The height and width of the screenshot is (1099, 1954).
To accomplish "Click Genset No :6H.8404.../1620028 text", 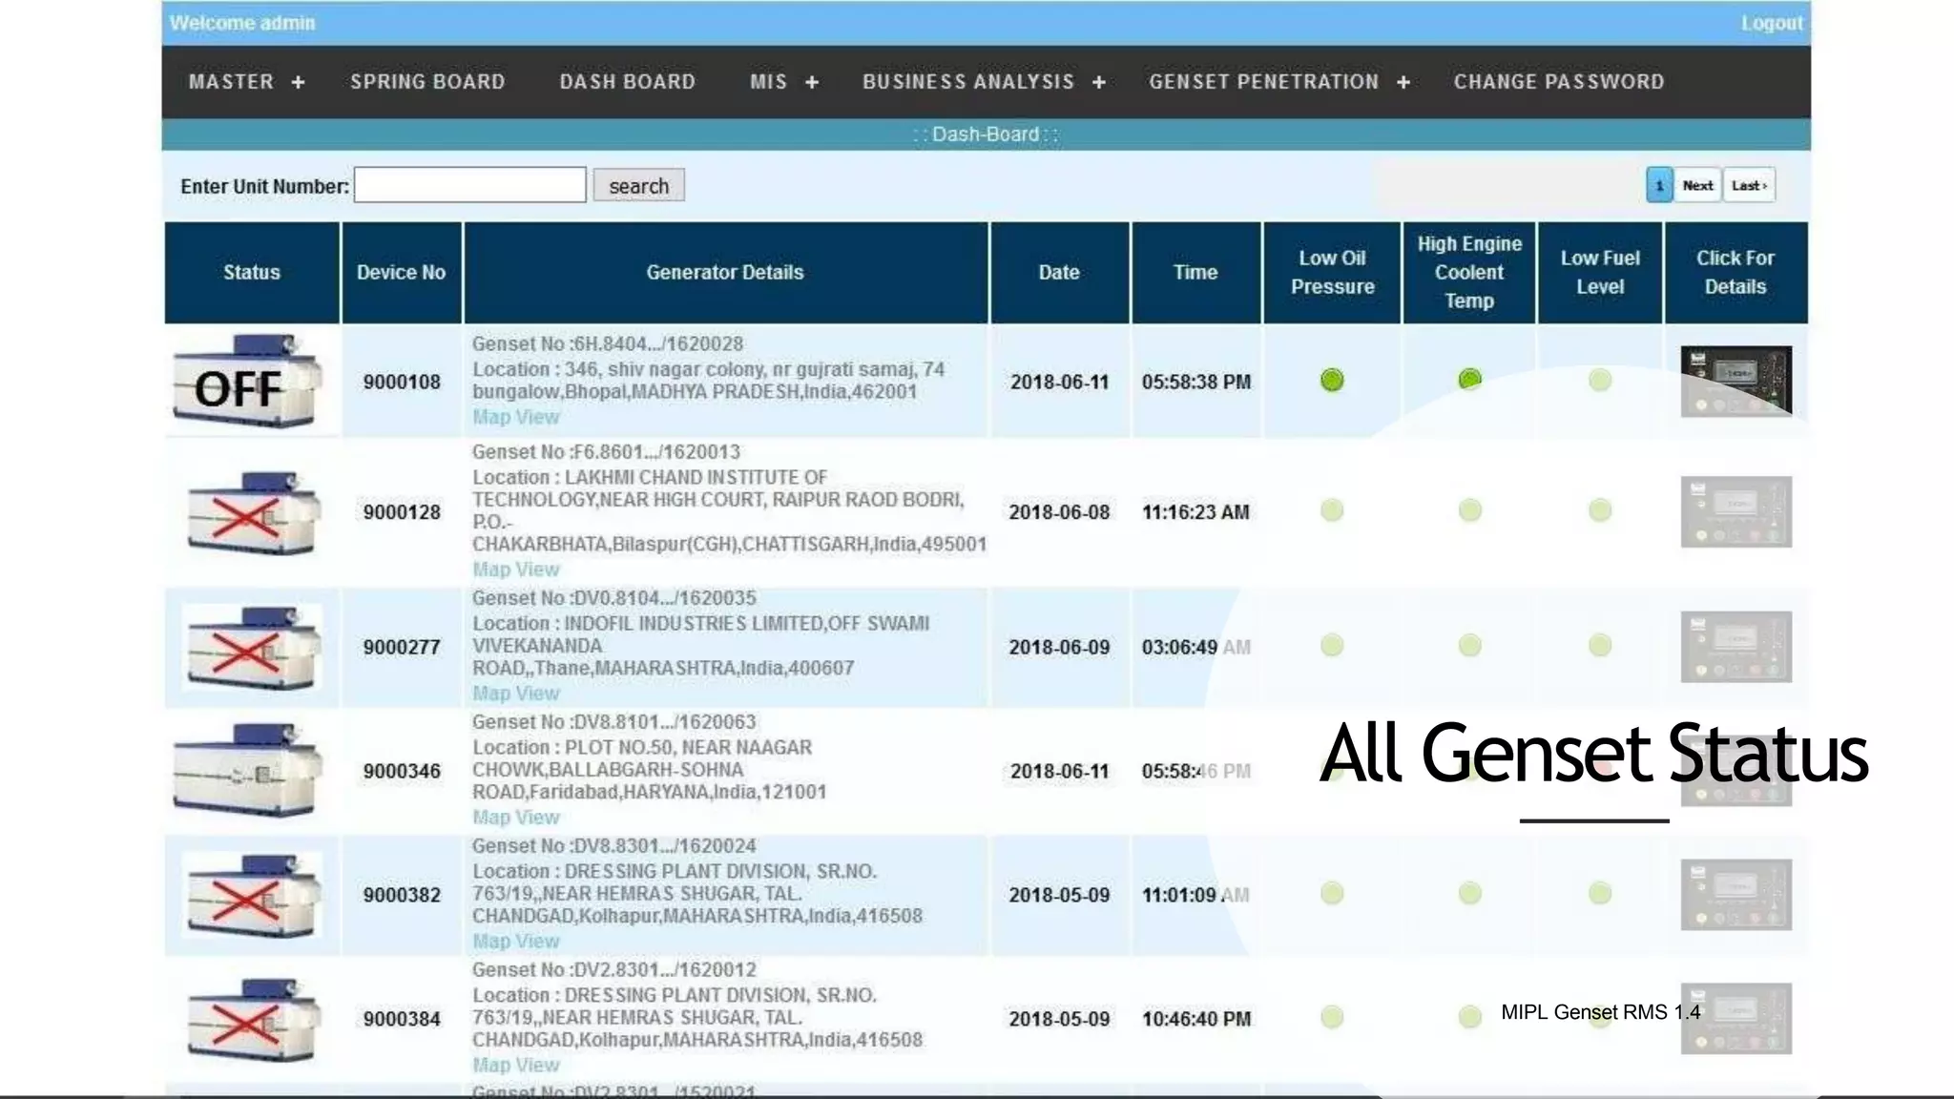I will tap(608, 343).
